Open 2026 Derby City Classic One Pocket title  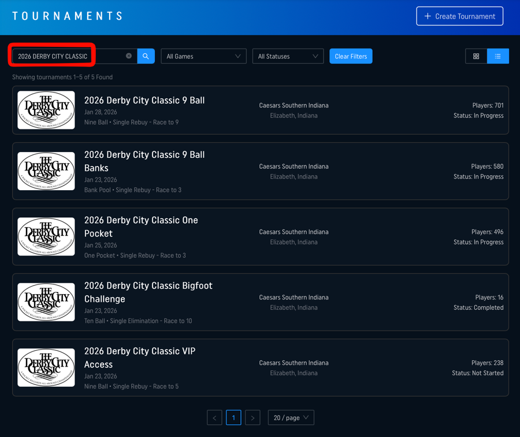coord(141,227)
